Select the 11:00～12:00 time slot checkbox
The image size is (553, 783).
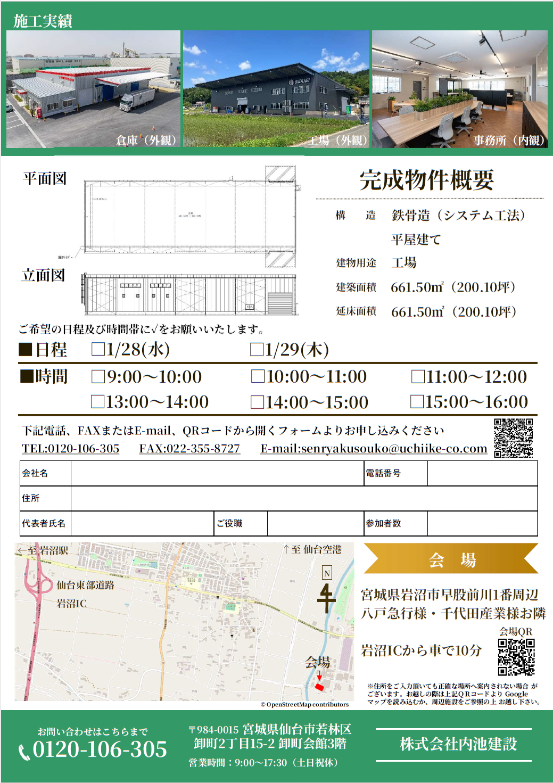click(x=418, y=377)
